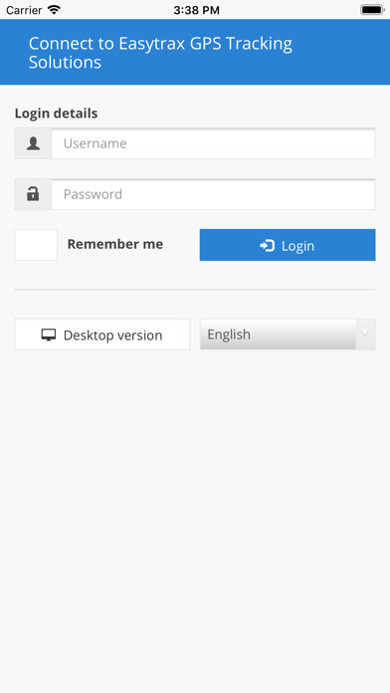The height and width of the screenshot is (693, 390).
Task: Click the padlock icon beside Password
Action: click(33, 193)
